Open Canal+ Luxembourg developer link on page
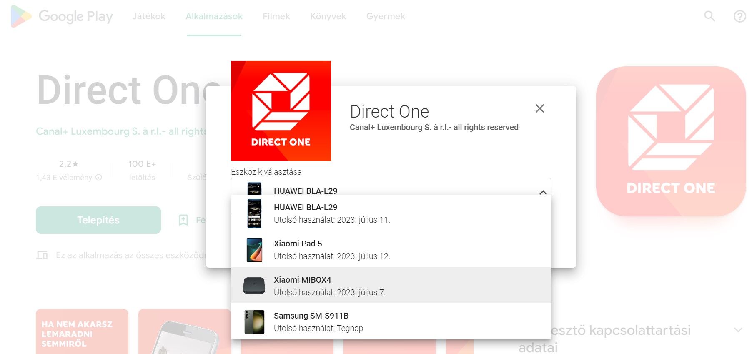The image size is (752, 354). click(x=121, y=131)
